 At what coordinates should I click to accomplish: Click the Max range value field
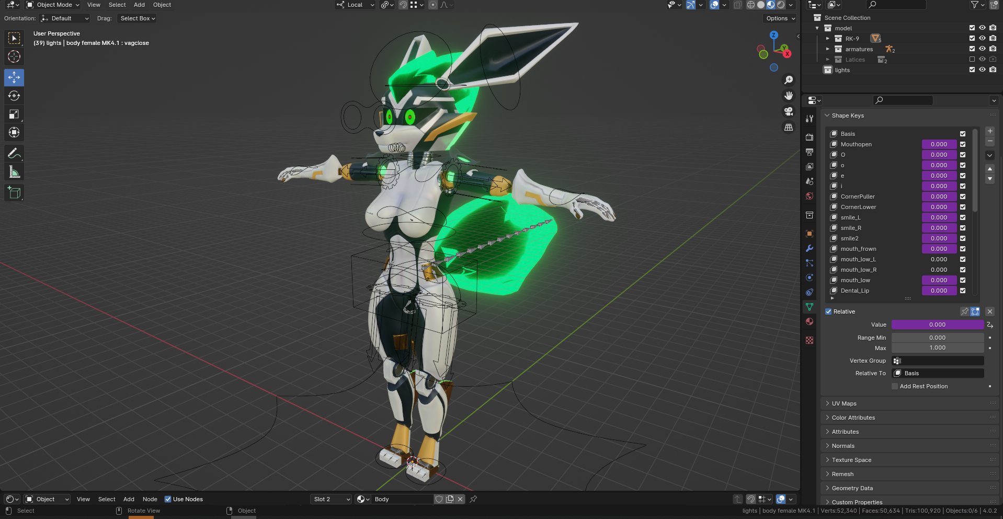click(937, 348)
